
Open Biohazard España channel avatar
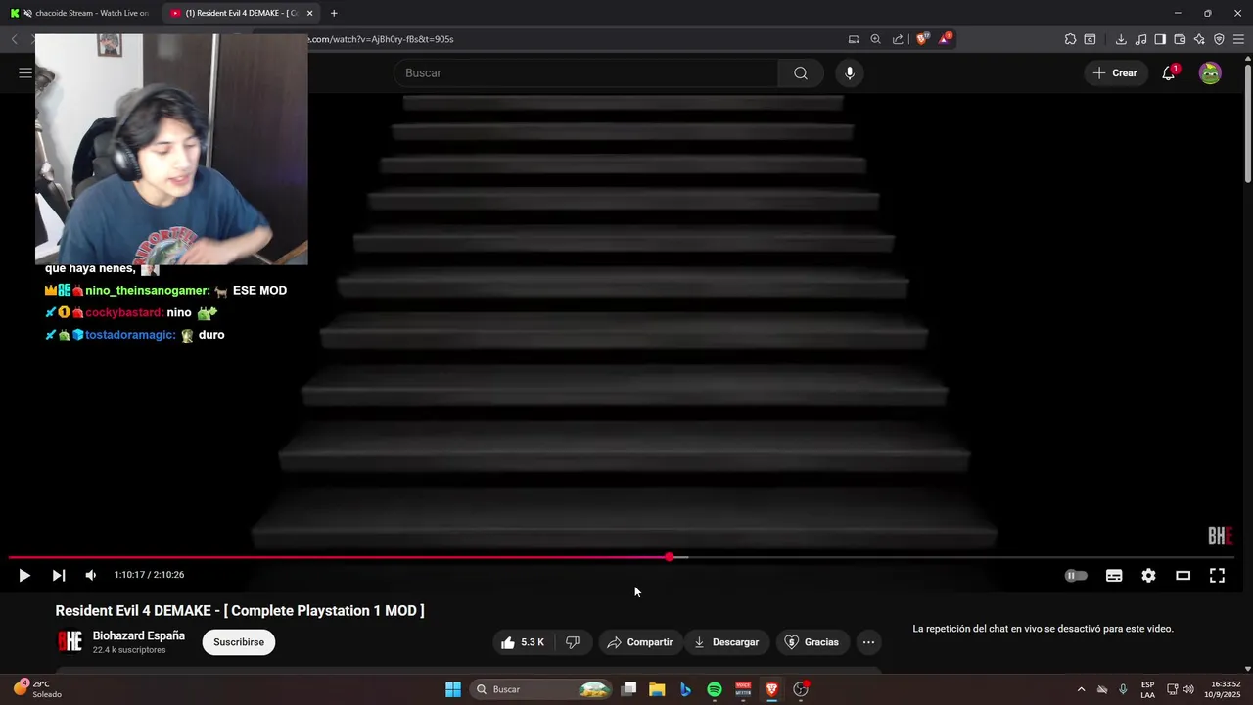click(70, 641)
